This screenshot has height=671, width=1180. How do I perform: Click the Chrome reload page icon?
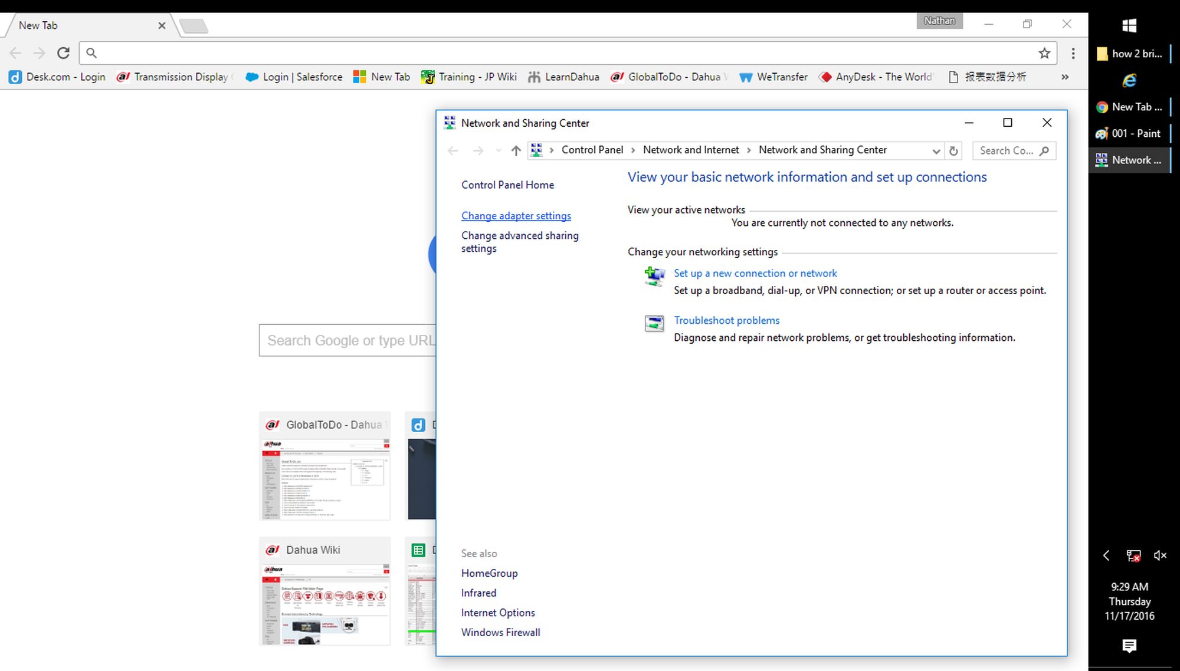[x=63, y=53]
